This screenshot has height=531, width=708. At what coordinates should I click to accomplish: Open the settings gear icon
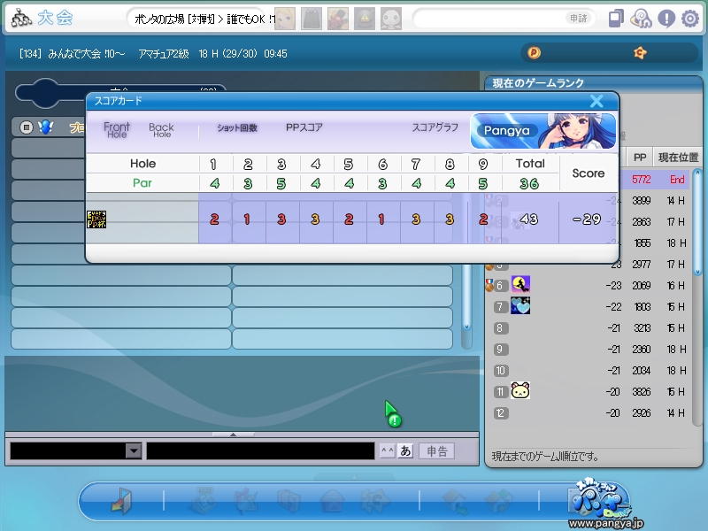click(690, 19)
